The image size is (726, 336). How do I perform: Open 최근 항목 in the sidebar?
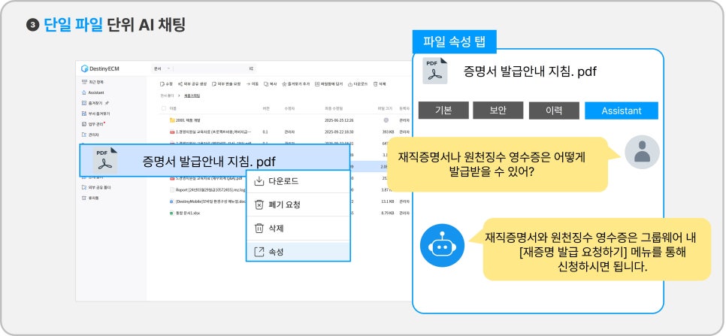[90, 81]
